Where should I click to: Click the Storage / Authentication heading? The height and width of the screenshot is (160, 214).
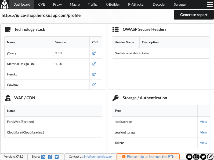145,98
